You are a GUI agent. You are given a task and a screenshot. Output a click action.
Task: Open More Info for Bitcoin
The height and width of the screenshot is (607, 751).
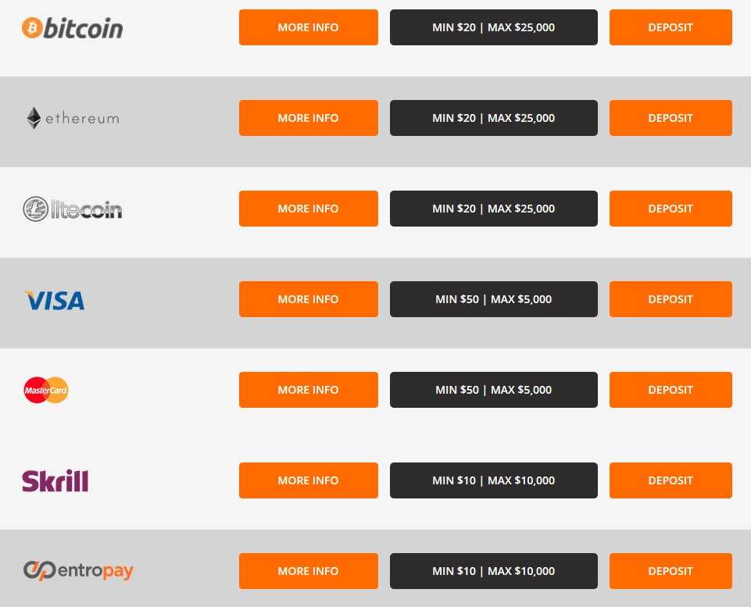pos(309,27)
